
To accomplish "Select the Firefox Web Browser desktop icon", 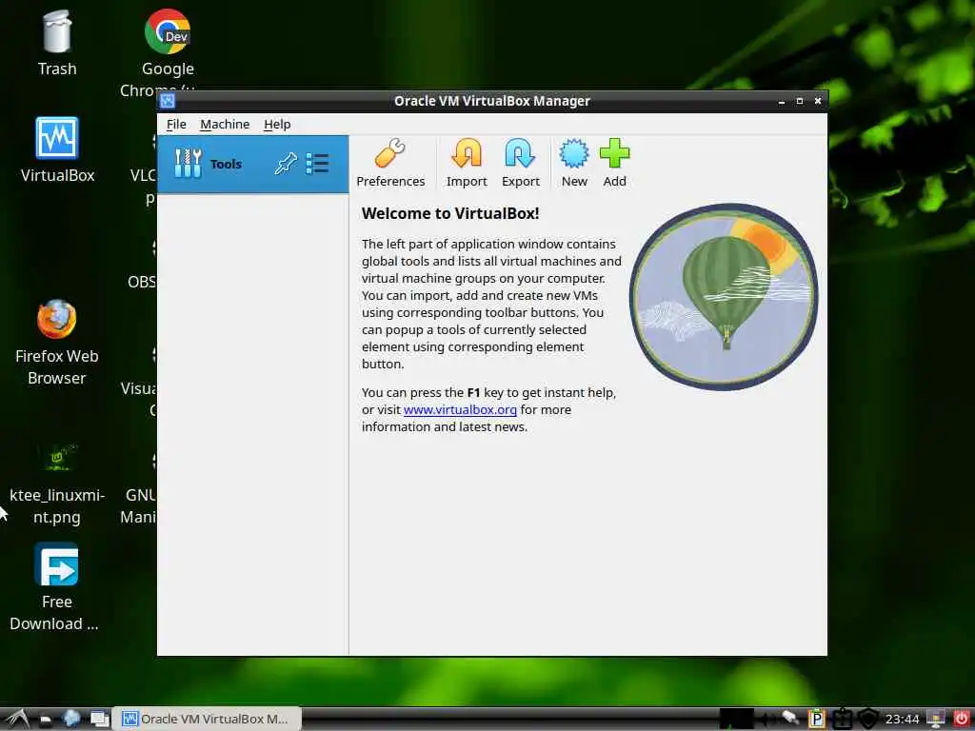I will [x=56, y=343].
